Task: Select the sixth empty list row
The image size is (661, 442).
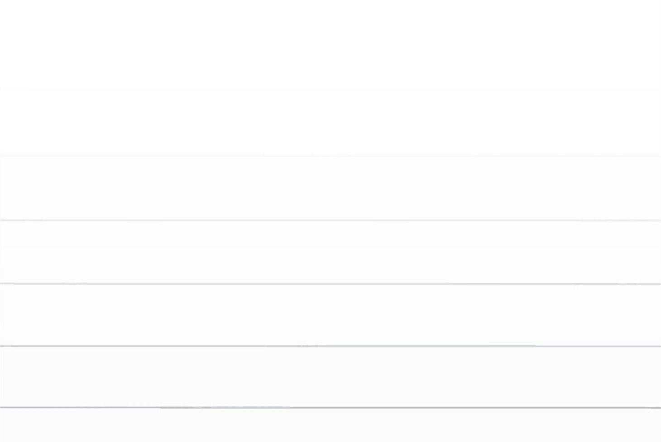Action: (x=330, y=377)
